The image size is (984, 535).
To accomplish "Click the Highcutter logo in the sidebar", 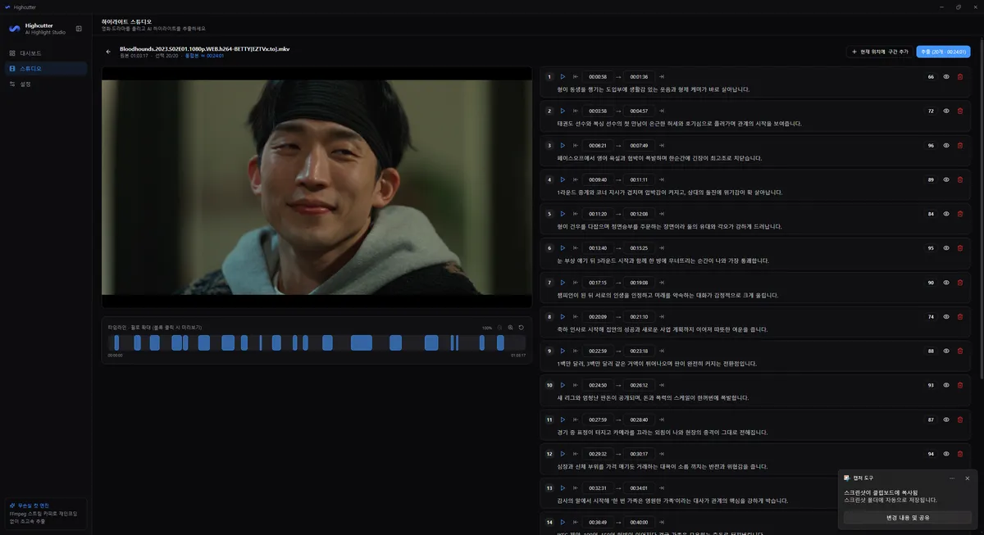I will [x=14, y=29].
